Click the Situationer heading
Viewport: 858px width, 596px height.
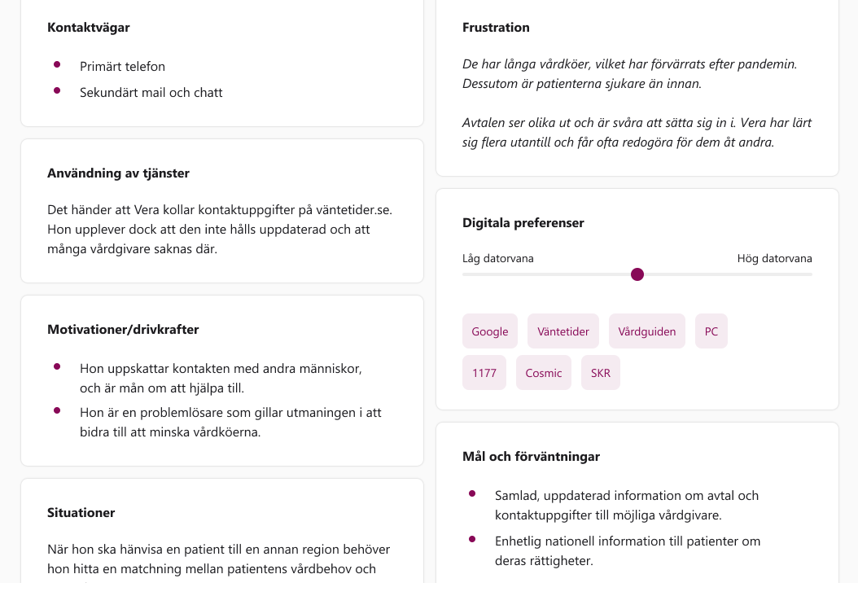point(81,513)
